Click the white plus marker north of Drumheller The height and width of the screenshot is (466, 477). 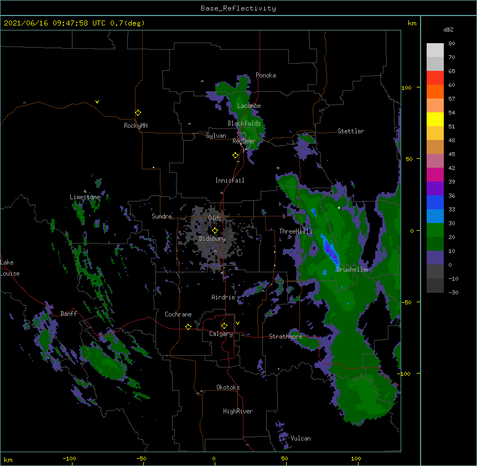pos(339,208)
